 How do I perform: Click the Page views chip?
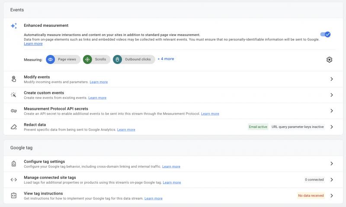click(x=63, y=60)
